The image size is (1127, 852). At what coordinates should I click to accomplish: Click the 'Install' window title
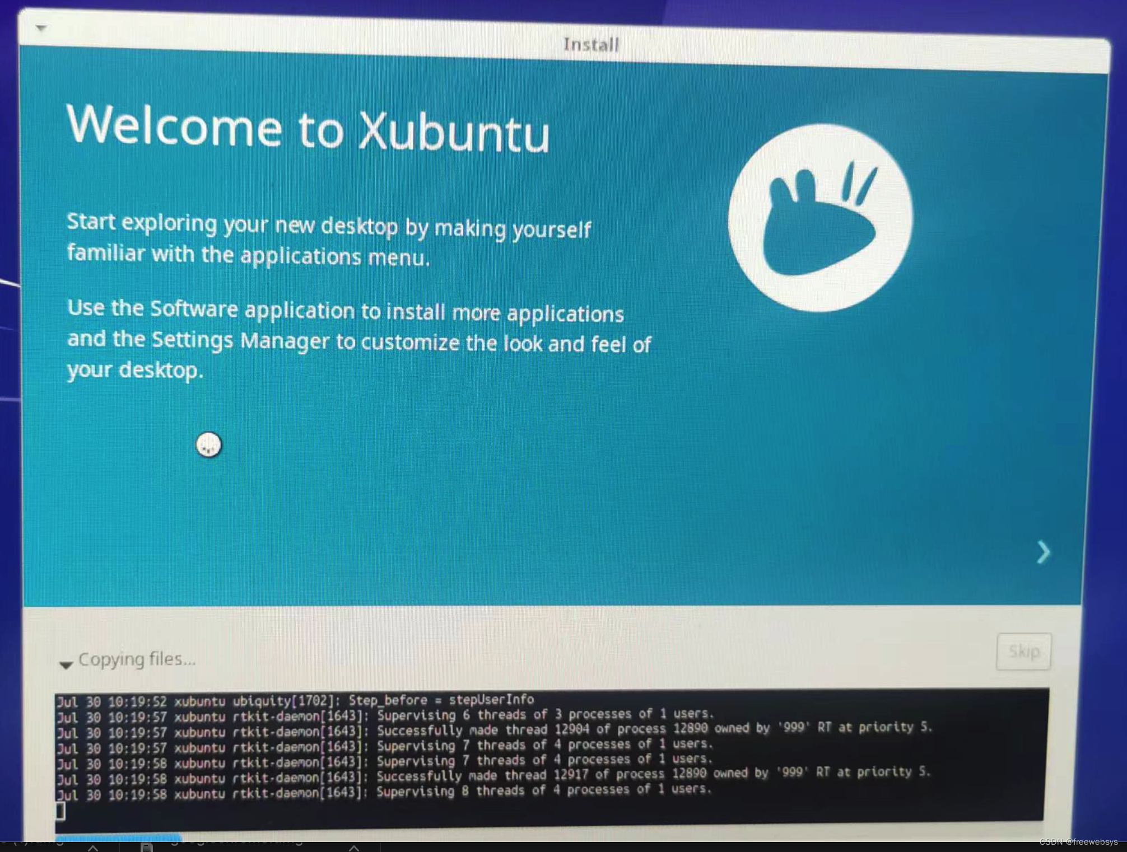click(591, 44)
